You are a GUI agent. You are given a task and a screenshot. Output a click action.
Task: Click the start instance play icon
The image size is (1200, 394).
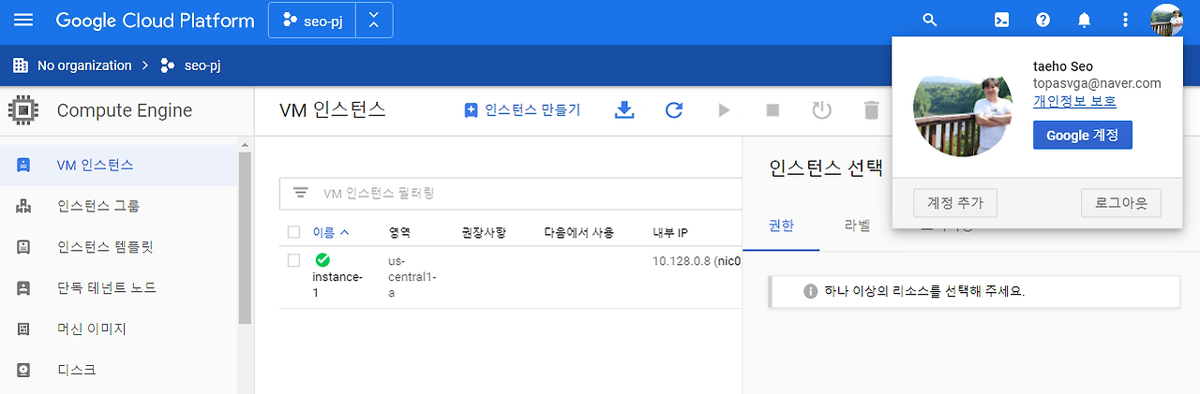tap(724, 110)
